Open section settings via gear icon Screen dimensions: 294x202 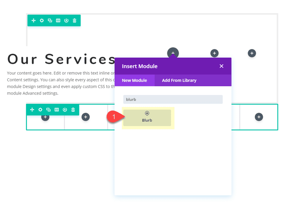click(41, 20)
